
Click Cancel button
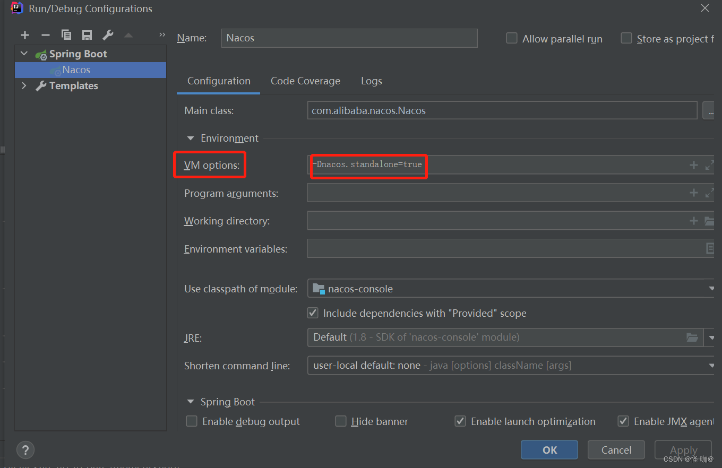click(616, 450)
